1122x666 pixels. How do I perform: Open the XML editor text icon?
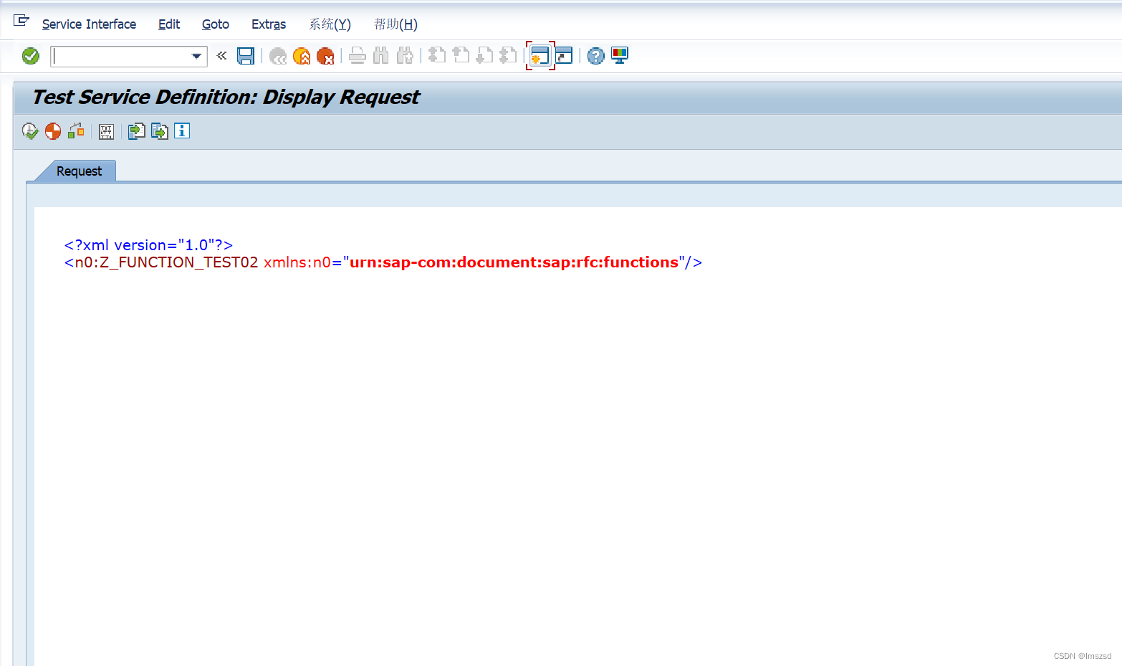tap(106, 132)
